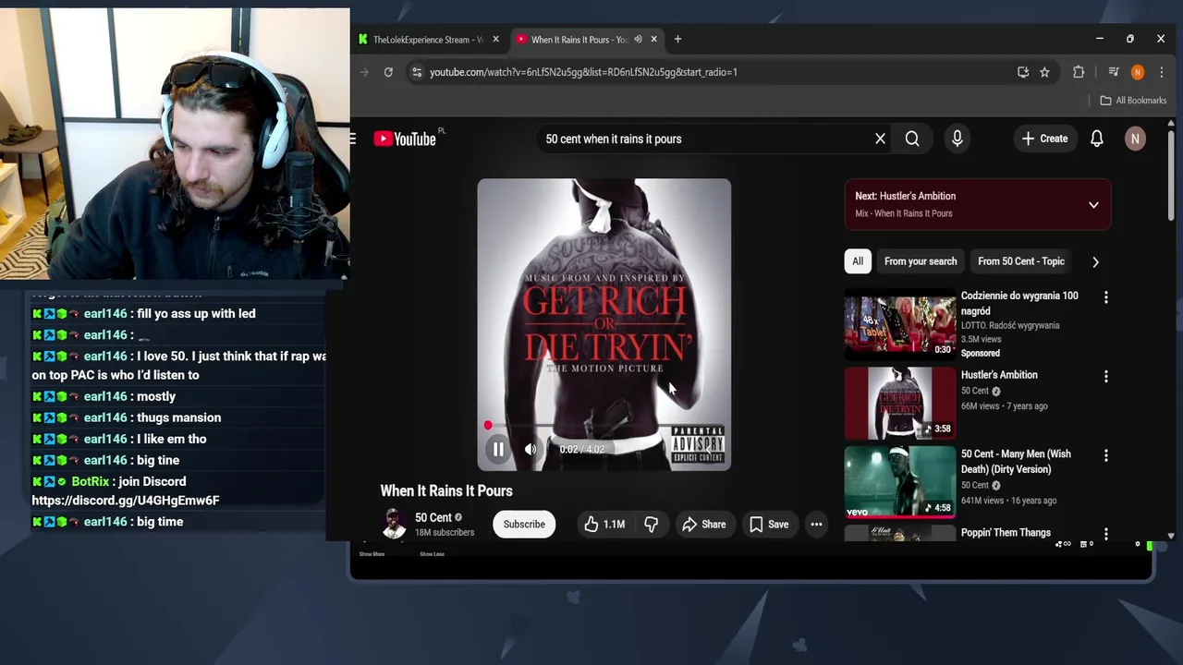Install app icon in address bar

coord(1023,72)
